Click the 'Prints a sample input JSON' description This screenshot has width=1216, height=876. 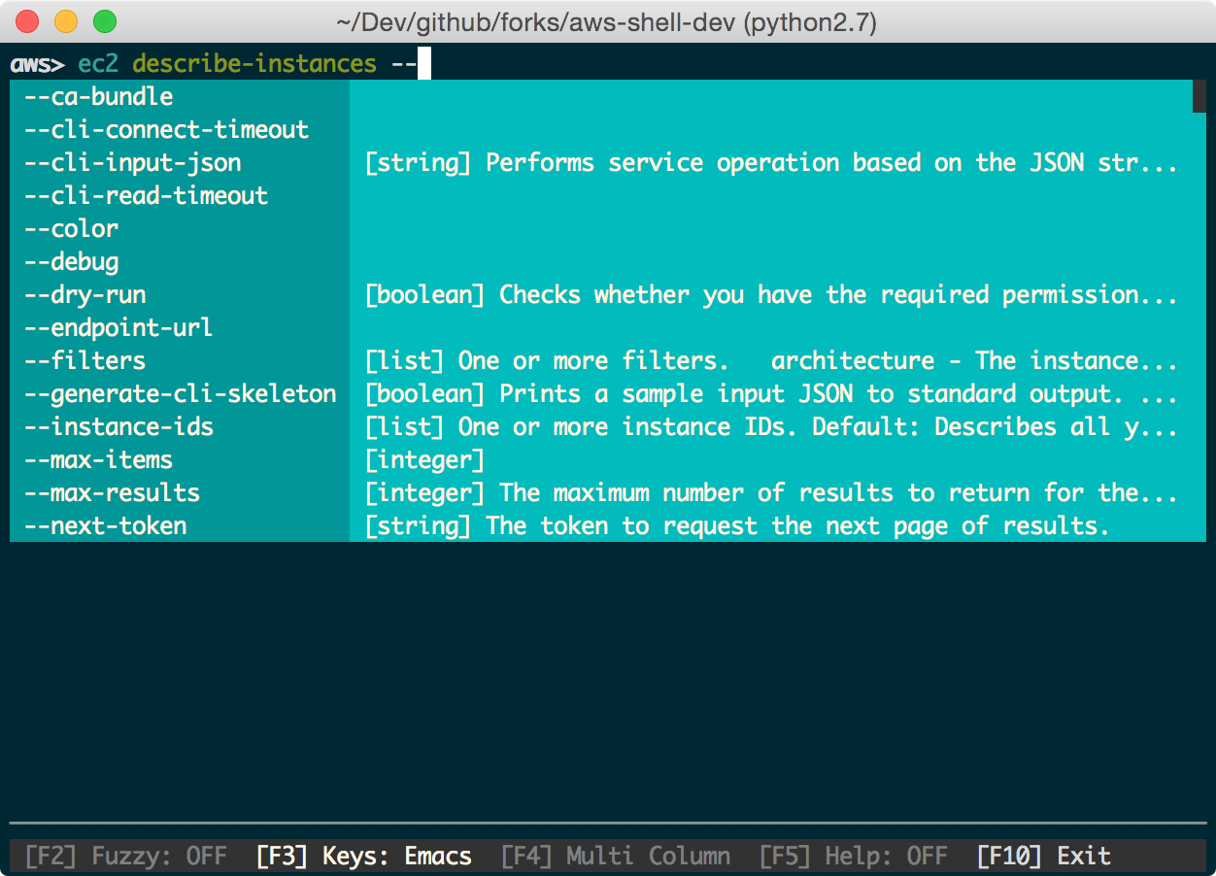771,393
